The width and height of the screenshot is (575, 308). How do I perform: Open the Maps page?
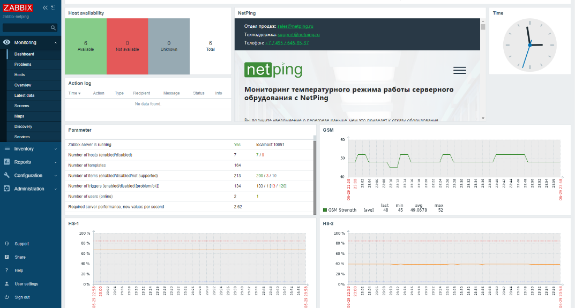pyautogui.click(x=19, y=116)
